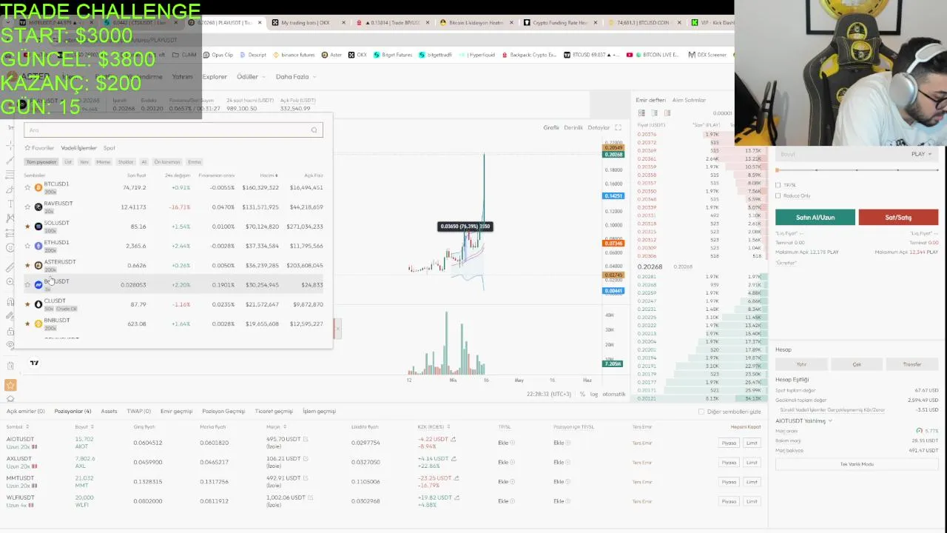Sort positions by Sembol column
This screenshot has height=533, width=947.
point(18,427)
